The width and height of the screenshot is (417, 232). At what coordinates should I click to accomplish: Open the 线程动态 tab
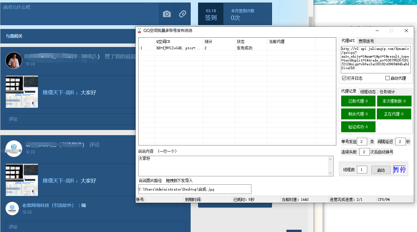pyautogui.click(x=368, y=92)
